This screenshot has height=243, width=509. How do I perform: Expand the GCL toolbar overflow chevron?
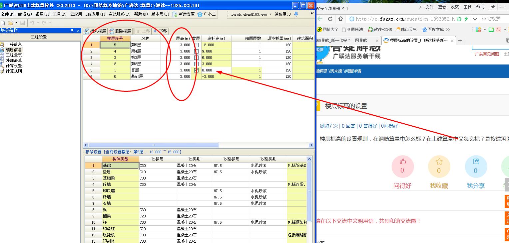pyautogui.click(x=312, y=13)
